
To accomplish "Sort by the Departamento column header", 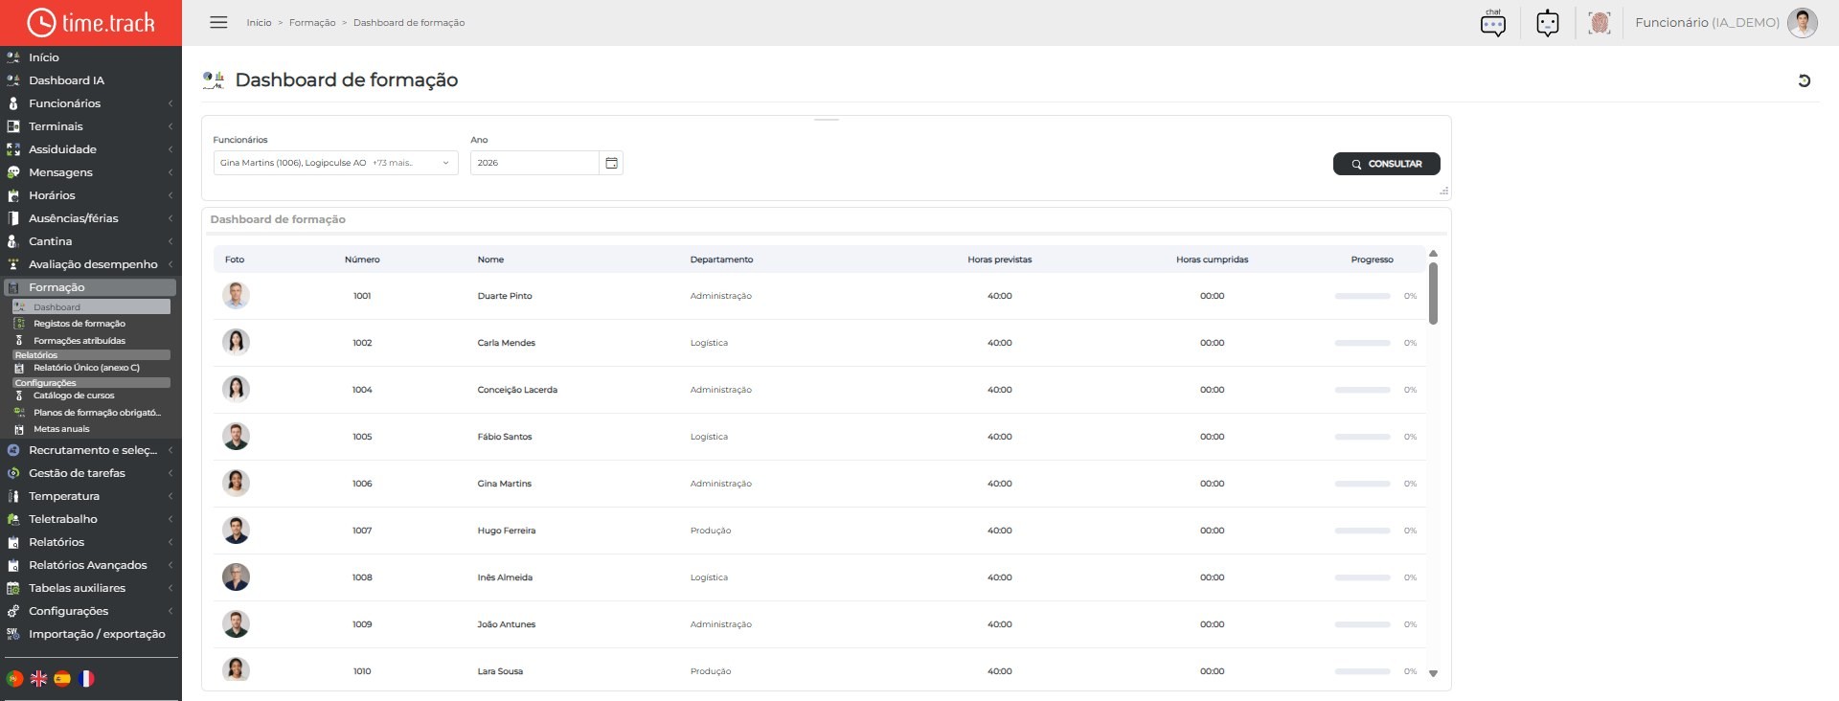I will (721, 260).
